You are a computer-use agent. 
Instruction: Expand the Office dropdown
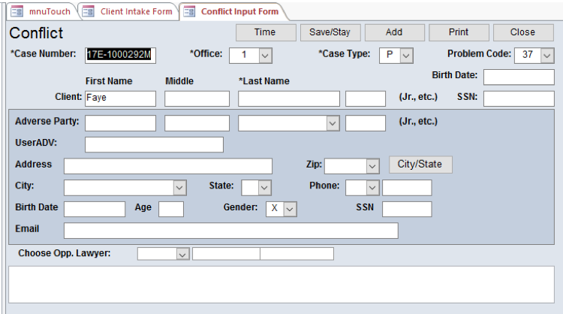coord(265,56)
